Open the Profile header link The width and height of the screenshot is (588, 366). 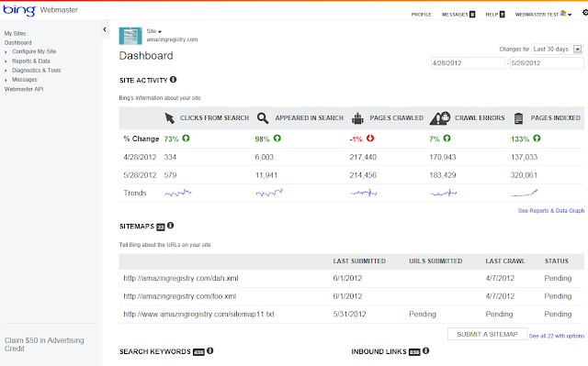[x=421, y=15]
